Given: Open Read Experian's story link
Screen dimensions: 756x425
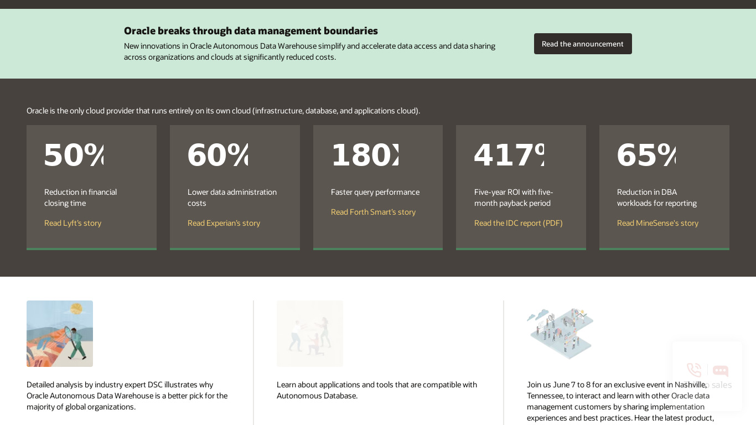Looking at the screenshot, I should click(224, 223).
